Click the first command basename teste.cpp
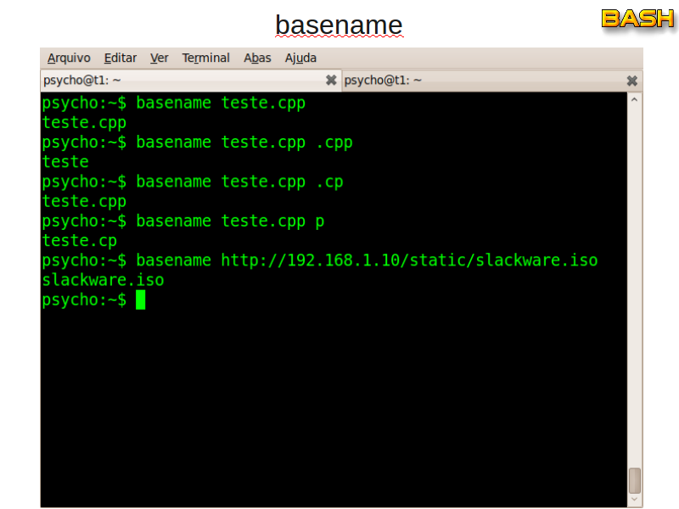This screenshot has height=509, width=679. [x=220, y=103]
